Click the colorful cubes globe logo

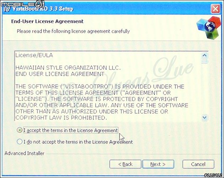coord(208,27)
